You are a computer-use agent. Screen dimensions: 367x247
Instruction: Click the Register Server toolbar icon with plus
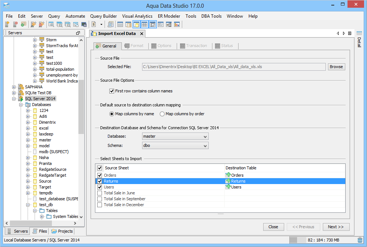[7, 24]
